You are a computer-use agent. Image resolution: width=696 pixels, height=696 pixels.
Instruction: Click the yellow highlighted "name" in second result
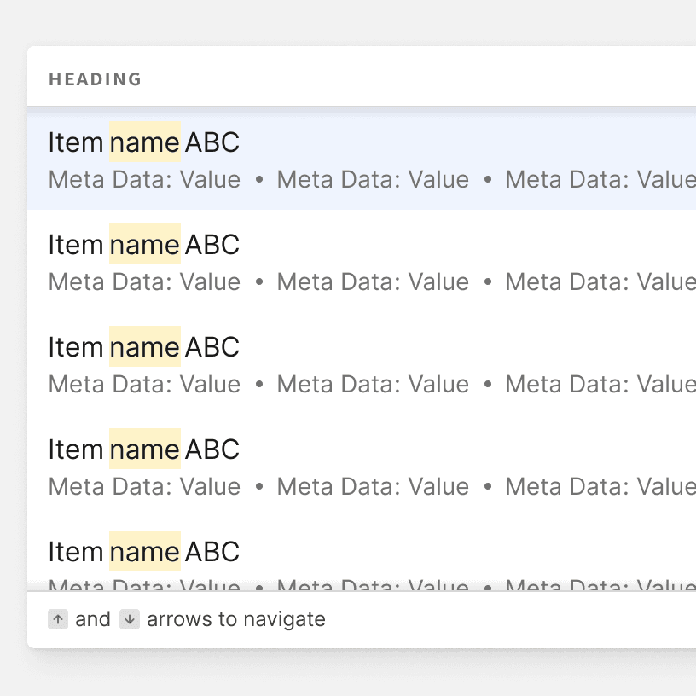[145, 245]
